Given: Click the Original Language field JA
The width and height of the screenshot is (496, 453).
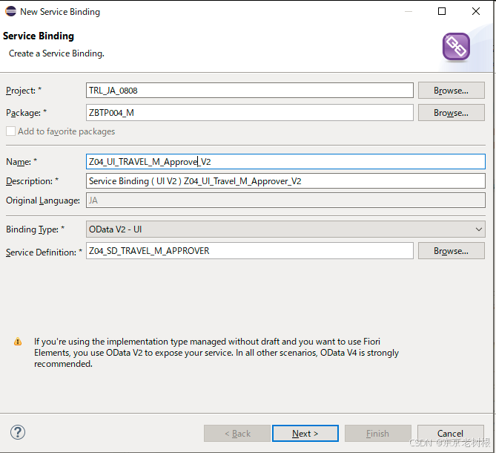Looking at the screenshot, I should coord(285,201).
